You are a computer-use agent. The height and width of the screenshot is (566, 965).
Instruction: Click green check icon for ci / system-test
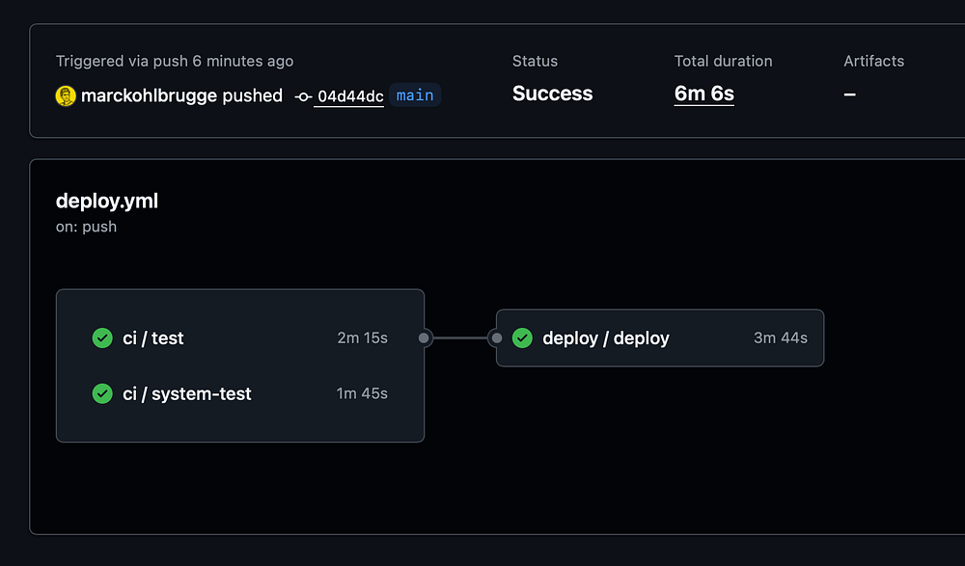point(102,393)
